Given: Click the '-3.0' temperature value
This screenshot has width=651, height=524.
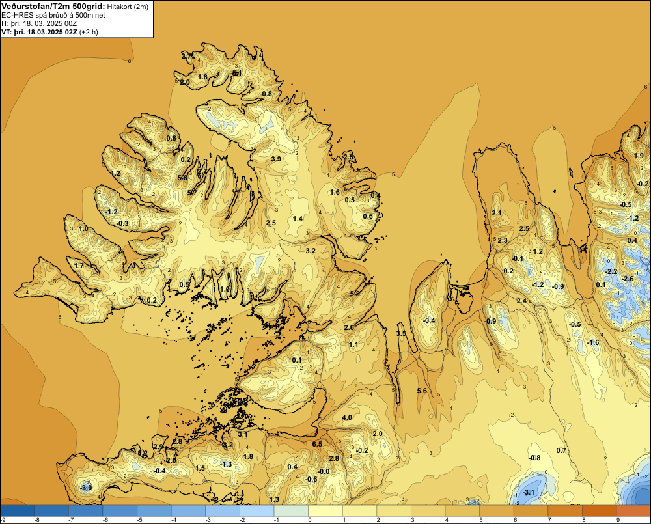Looking at the screenshot, I should [86, 488].
